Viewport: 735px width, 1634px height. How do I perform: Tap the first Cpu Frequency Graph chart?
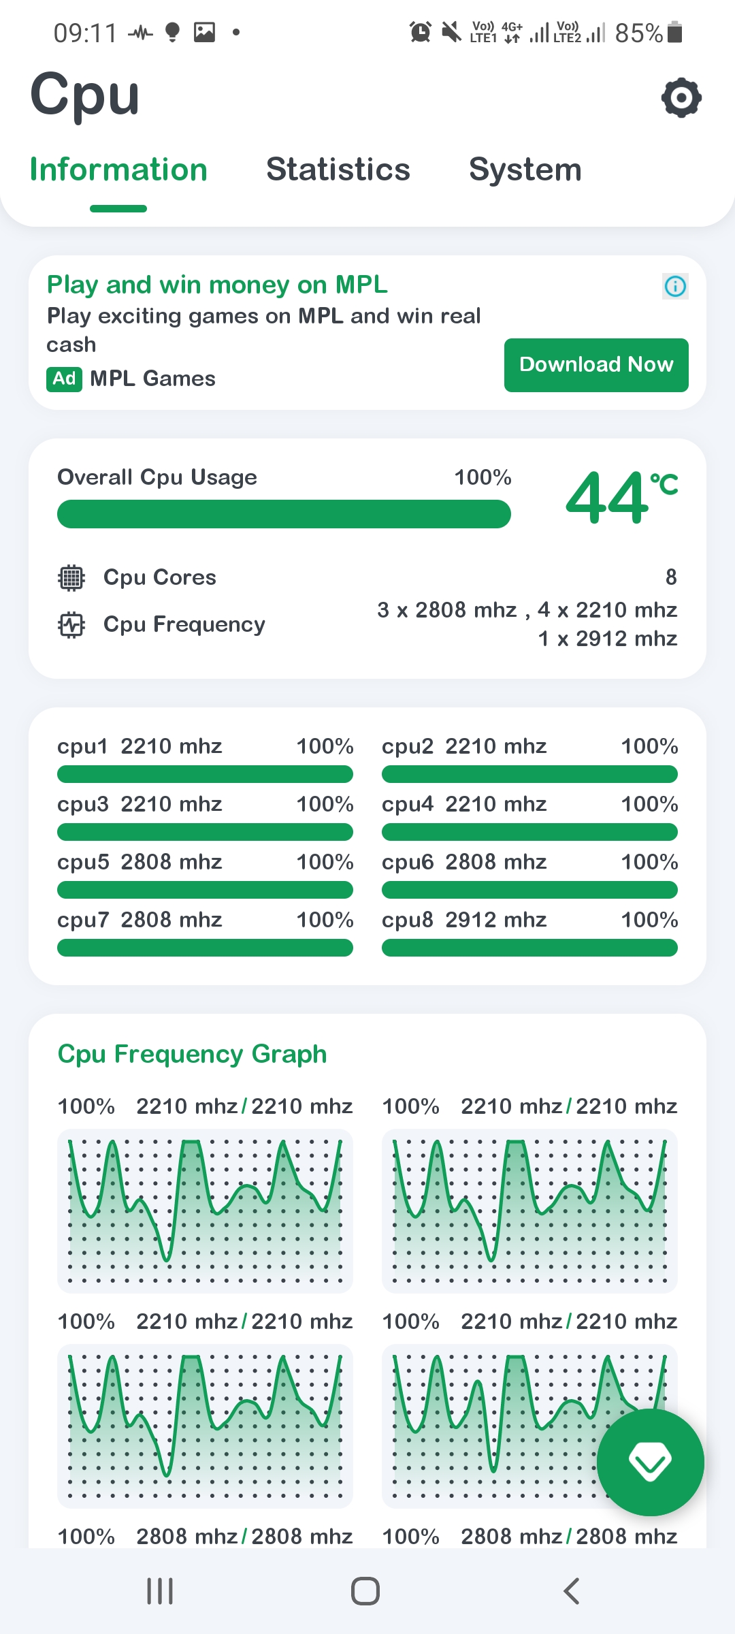pyautogui.click(x=205, y=1211)
